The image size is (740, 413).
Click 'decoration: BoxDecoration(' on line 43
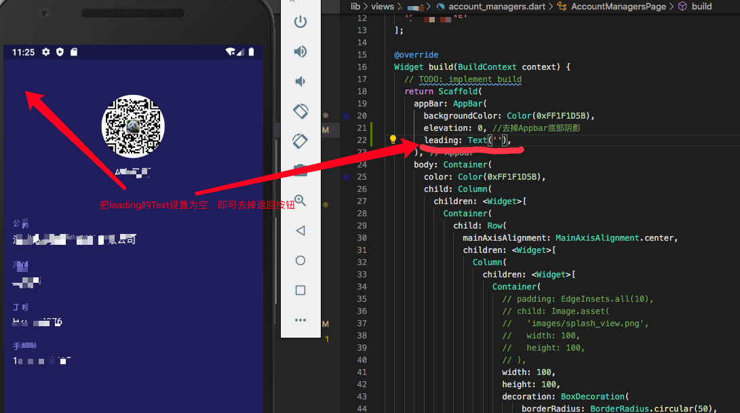(566, 397)
